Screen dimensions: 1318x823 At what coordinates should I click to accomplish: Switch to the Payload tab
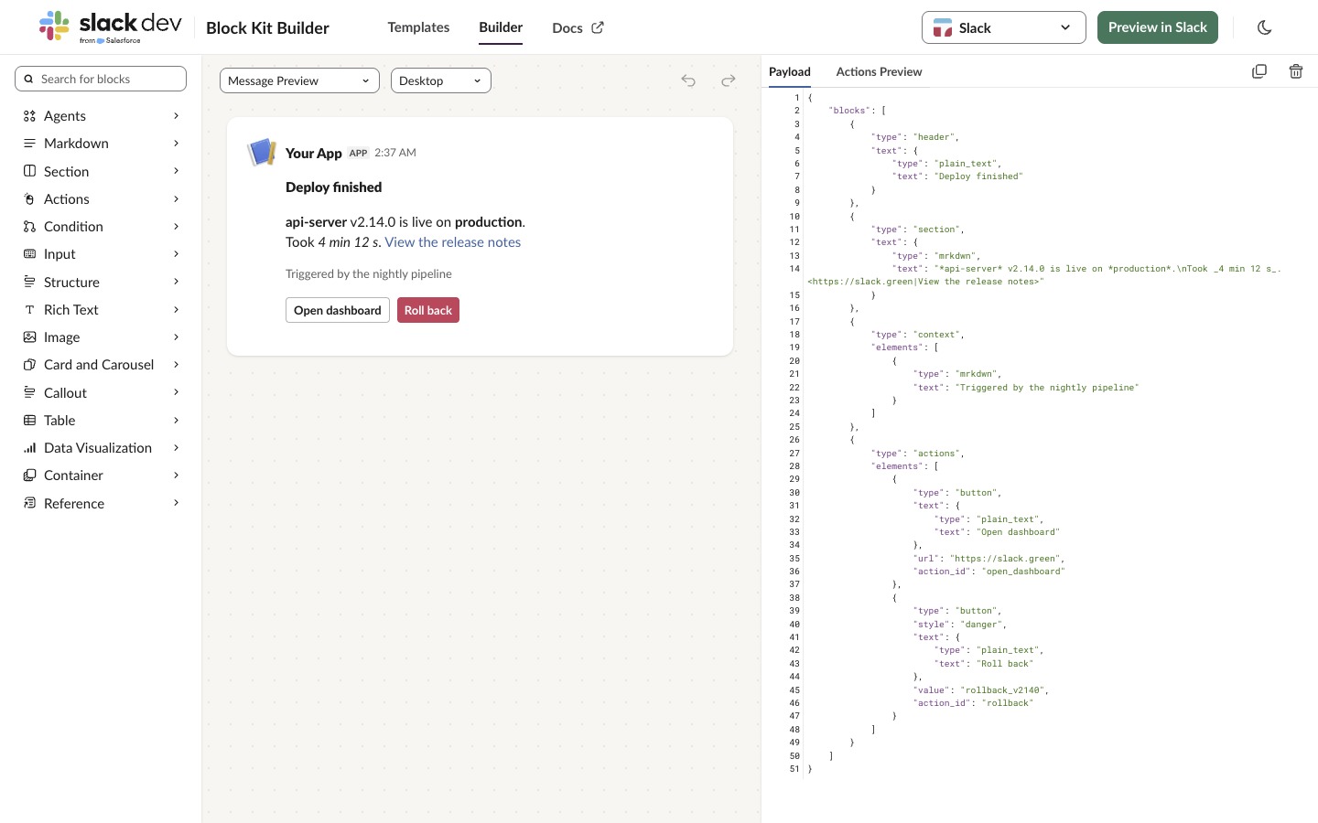[790, 71]
